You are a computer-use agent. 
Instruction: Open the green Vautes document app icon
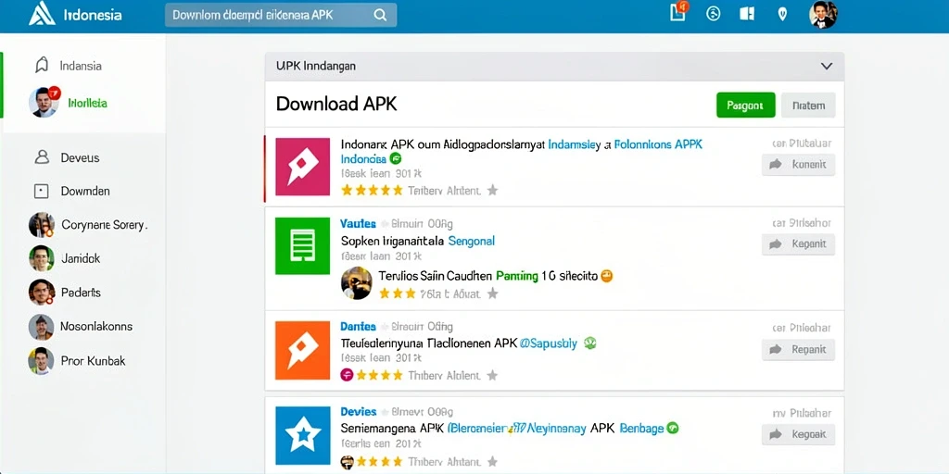303,246
